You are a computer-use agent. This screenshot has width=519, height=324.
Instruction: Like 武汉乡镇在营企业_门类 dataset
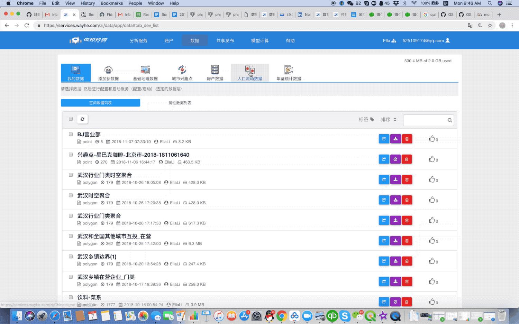click(x=432, y=281)
